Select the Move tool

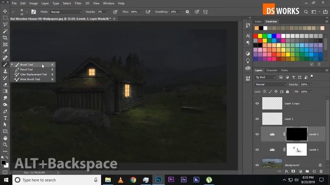5,11
